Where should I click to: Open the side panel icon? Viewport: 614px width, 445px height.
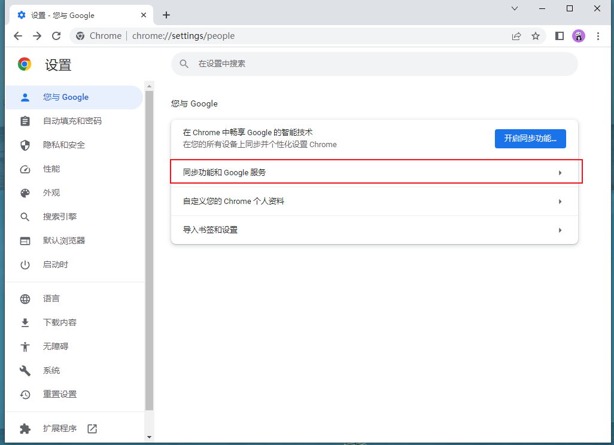[560, 36]
